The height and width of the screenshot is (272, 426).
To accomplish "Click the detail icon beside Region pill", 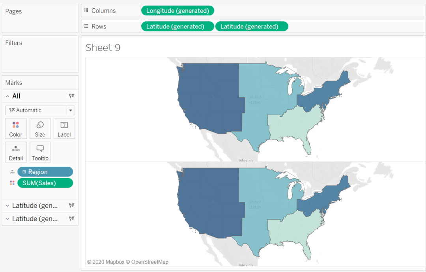I will 12,172.
